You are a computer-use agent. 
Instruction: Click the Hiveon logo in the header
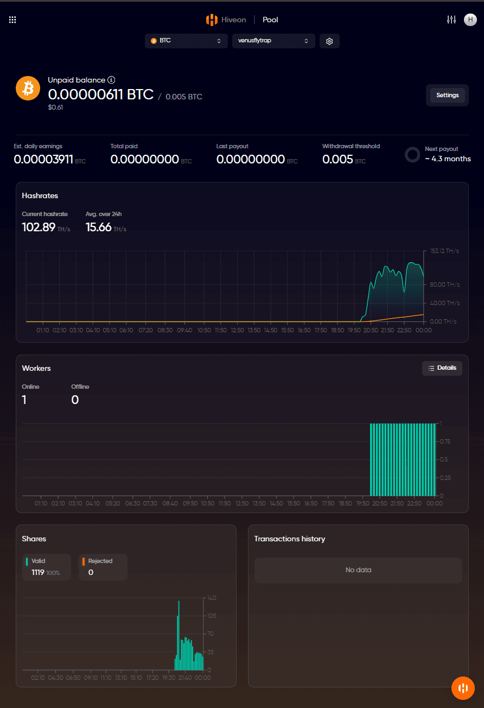click(212, 20)
